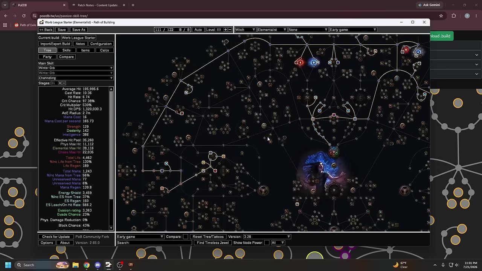Click the Witch class start node above the portrait
The image size is (482, 271).
coord(334,152)
